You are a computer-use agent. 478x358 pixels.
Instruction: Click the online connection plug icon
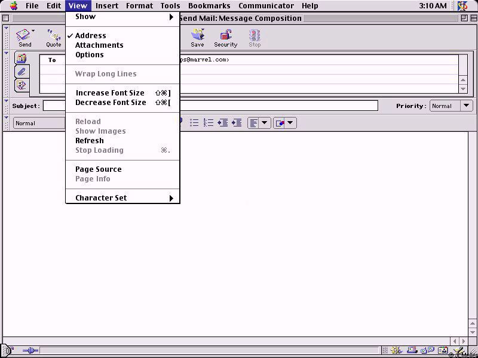[x=30, y=351]
